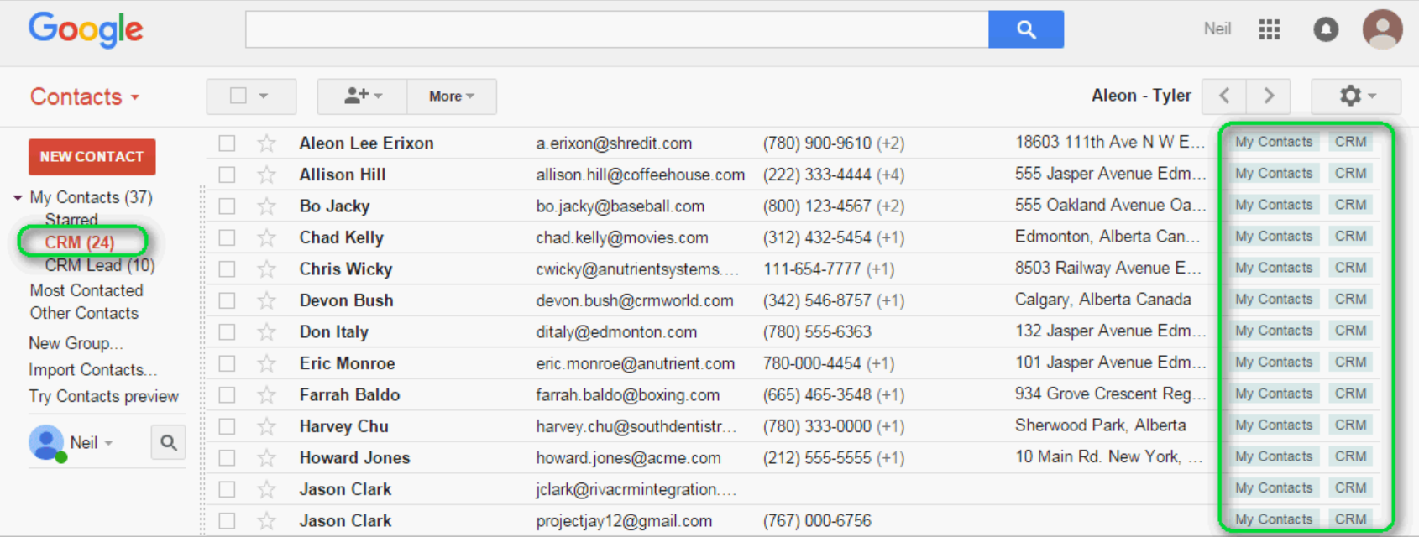Viewport: 1419px width, 537px height.
Task: Click the sidebar chat search magnifier
Action: coord(168,442)
